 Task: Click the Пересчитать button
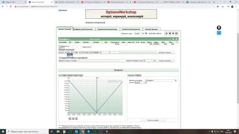86,47
